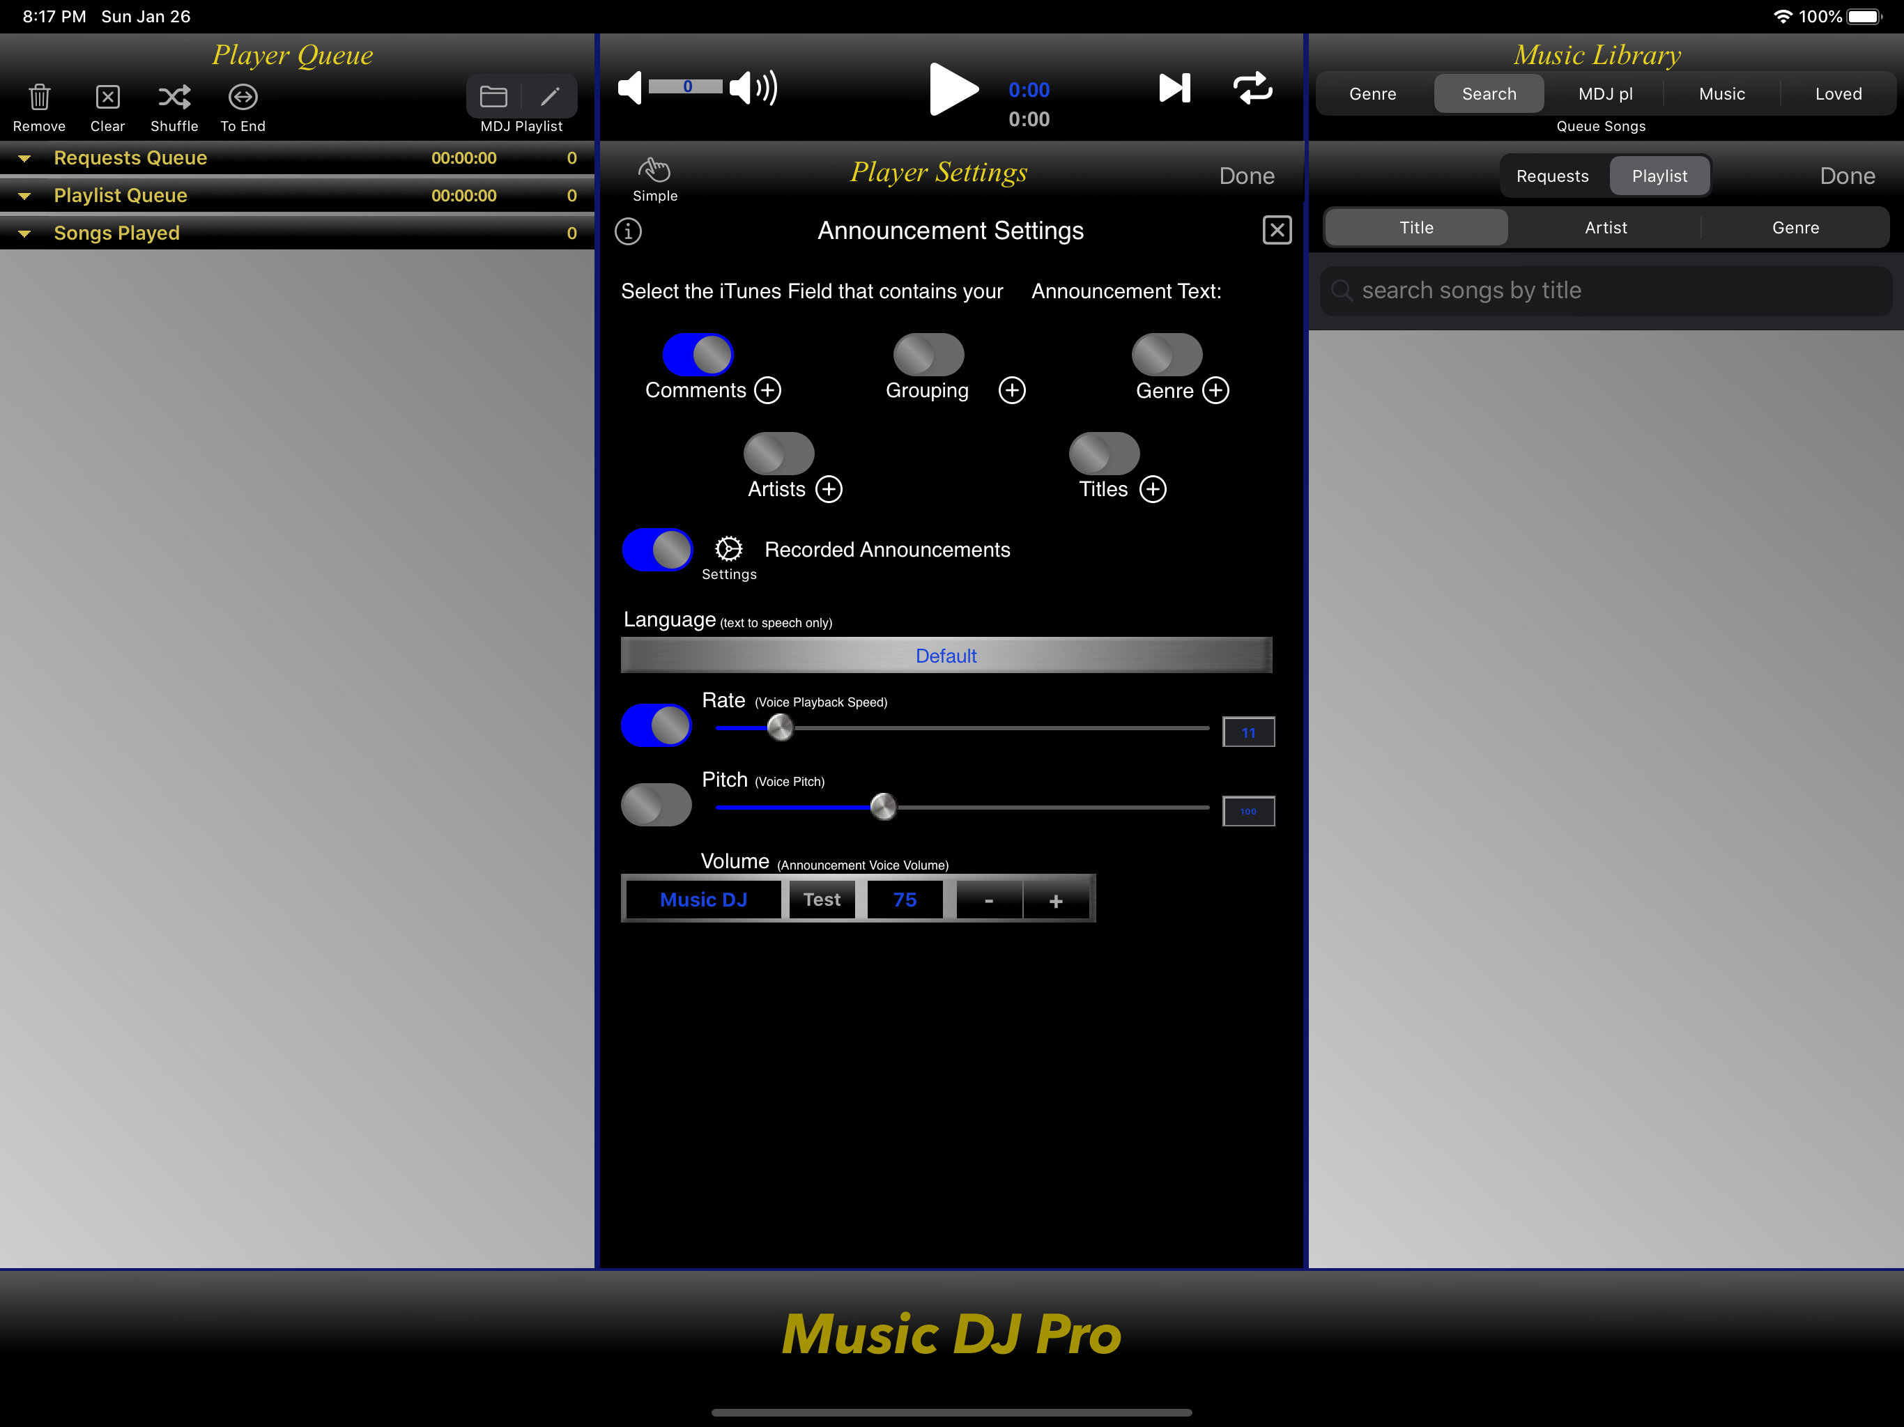Collapse the Requests Queue section
Image resolution: width=1904 pixels, height=1427 pixels.
[25, 158]
